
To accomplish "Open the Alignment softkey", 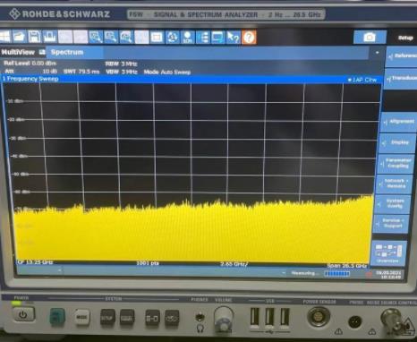I will tap(398, 122).
